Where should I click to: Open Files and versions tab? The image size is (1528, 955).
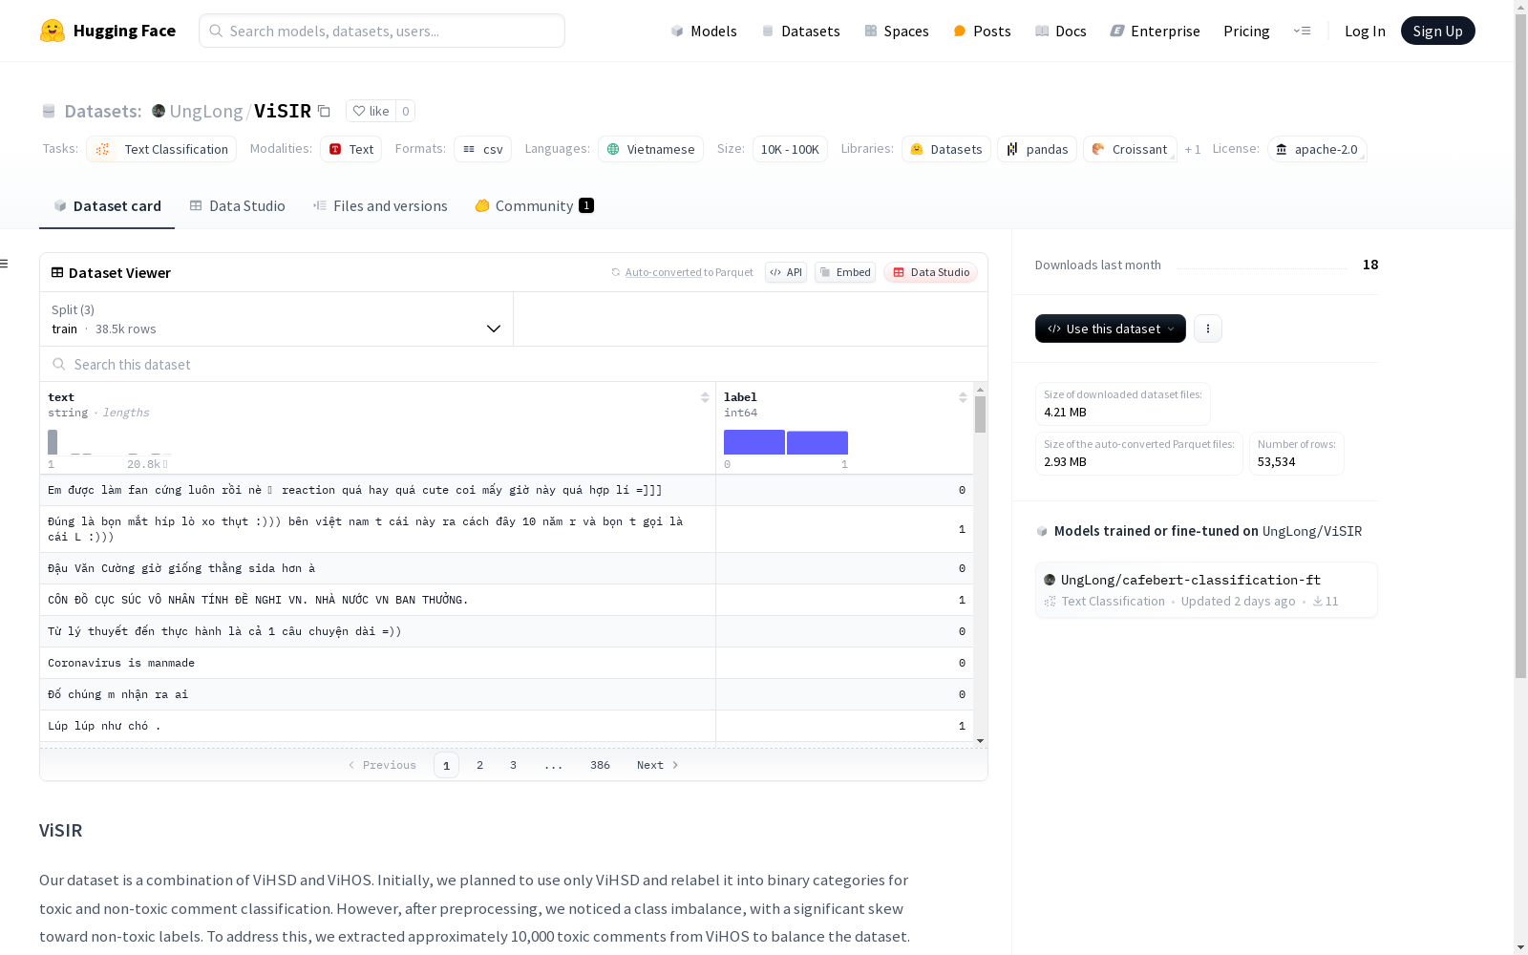coord(380,206)
